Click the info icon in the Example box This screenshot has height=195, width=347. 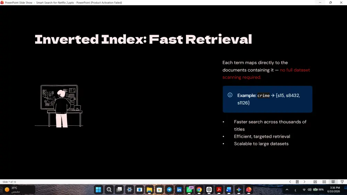pos(230,95)
